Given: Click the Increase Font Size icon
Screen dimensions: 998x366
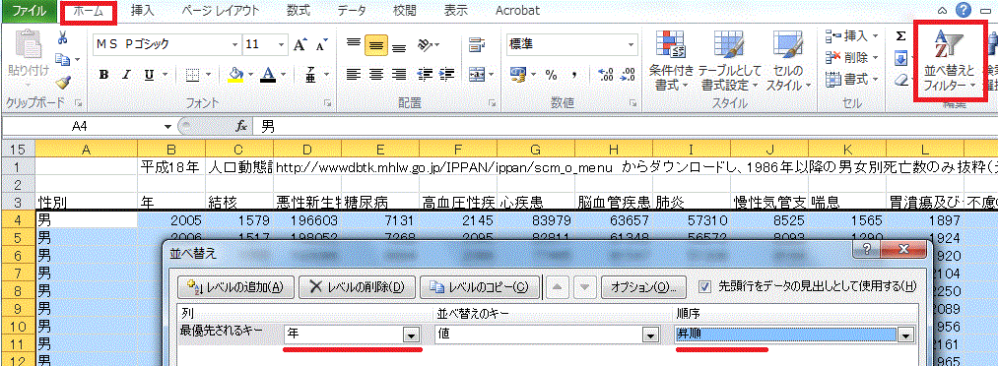Looking at the screenshot, I should click(x=300, y=44).
